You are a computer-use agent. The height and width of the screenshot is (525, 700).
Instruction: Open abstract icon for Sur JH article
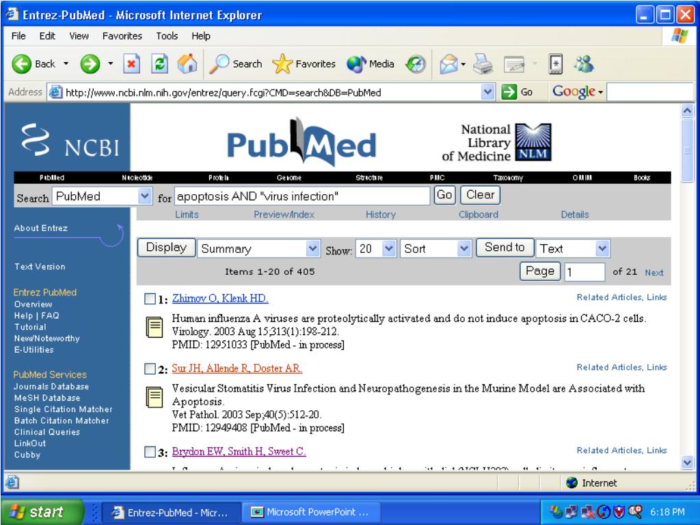(154, 397)
